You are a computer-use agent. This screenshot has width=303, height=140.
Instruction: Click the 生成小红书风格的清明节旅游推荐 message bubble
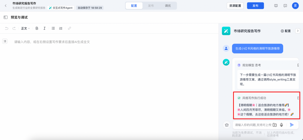pos(258,48)
